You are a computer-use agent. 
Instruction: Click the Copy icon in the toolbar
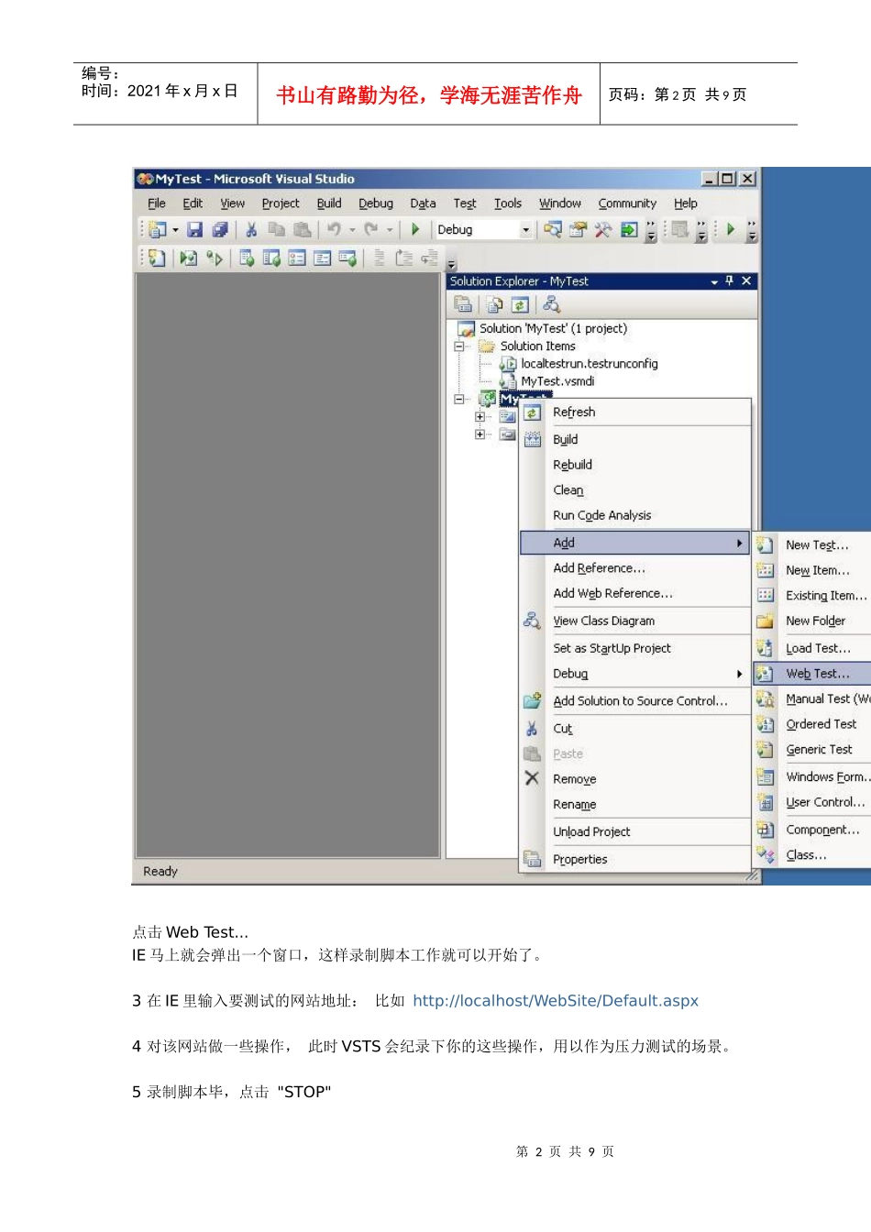(276, 230)
